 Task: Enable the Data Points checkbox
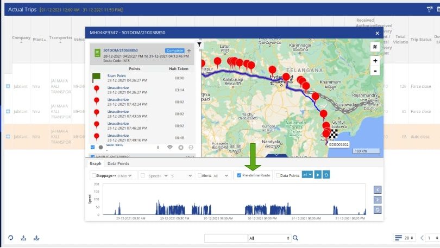coord(278,175)
